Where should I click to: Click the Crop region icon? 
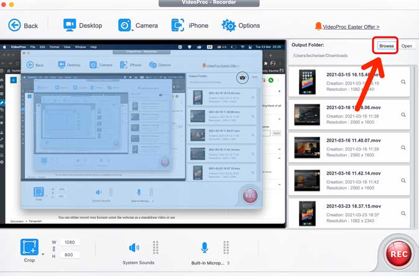(29, 247)
